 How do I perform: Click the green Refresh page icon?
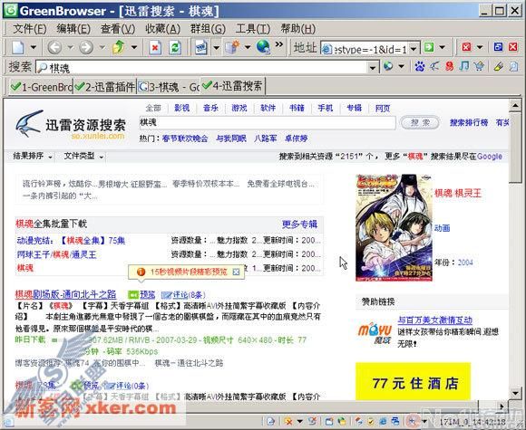(x=175, y=48)
